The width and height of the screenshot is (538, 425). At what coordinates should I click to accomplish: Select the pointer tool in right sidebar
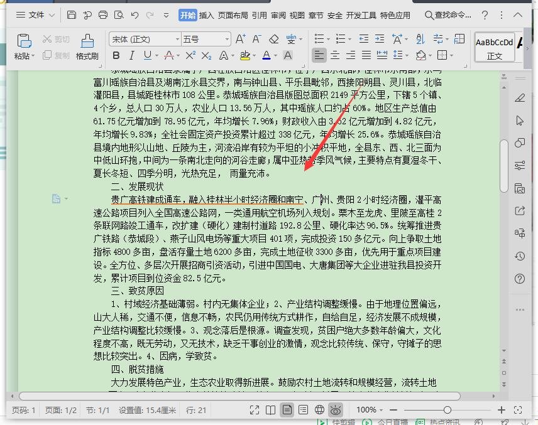tap(520, 121)
